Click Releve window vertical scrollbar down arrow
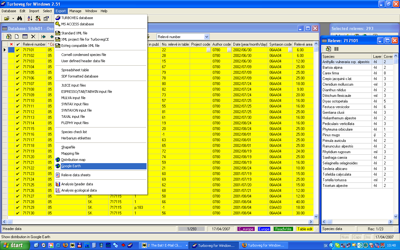This screenshot has height=250, width=400. click(396, 216)
